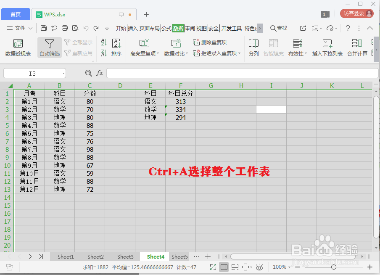Show more sheets ellipsis
Screen dimensions: 380x275
pos(197,256)
